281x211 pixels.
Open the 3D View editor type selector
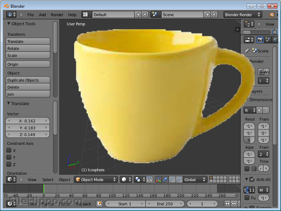(x=11, y=179)
